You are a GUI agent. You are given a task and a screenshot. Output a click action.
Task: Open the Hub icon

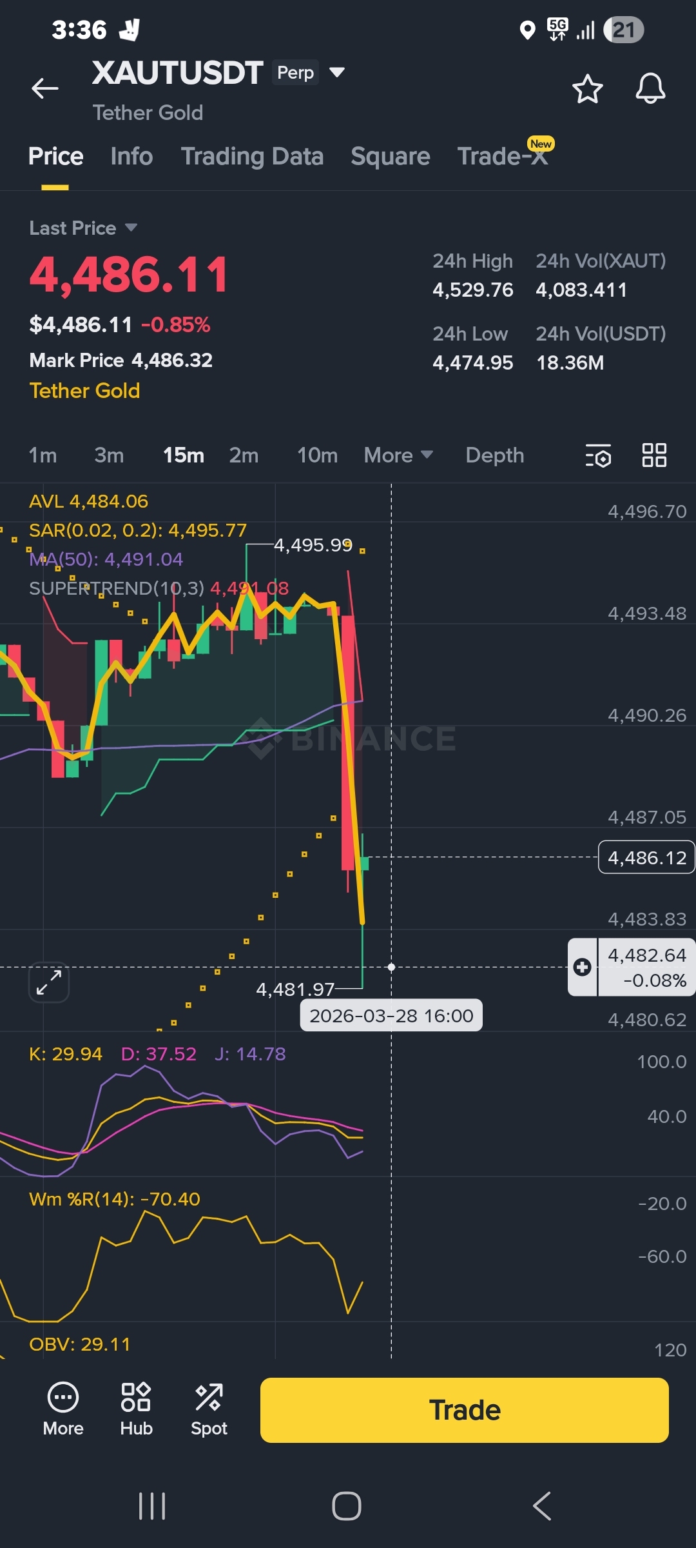coord(136,1409)
